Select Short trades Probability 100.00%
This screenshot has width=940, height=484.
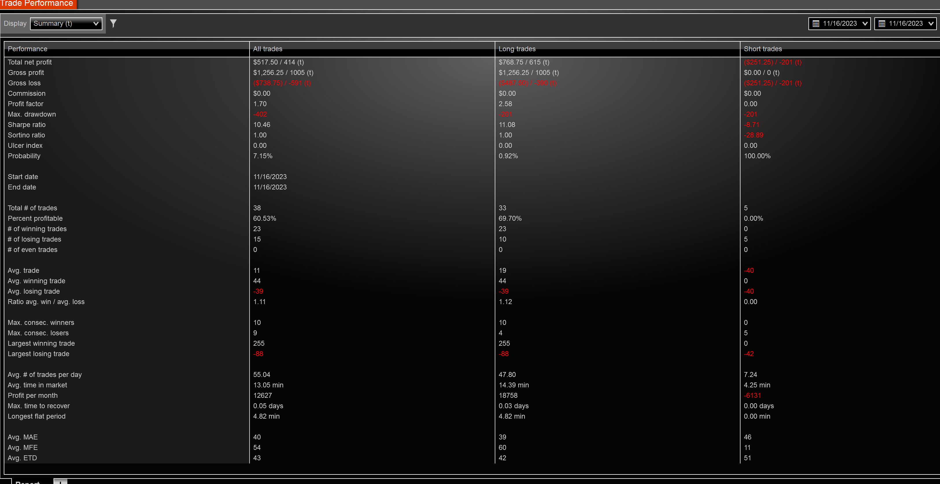tap(758, 156)
